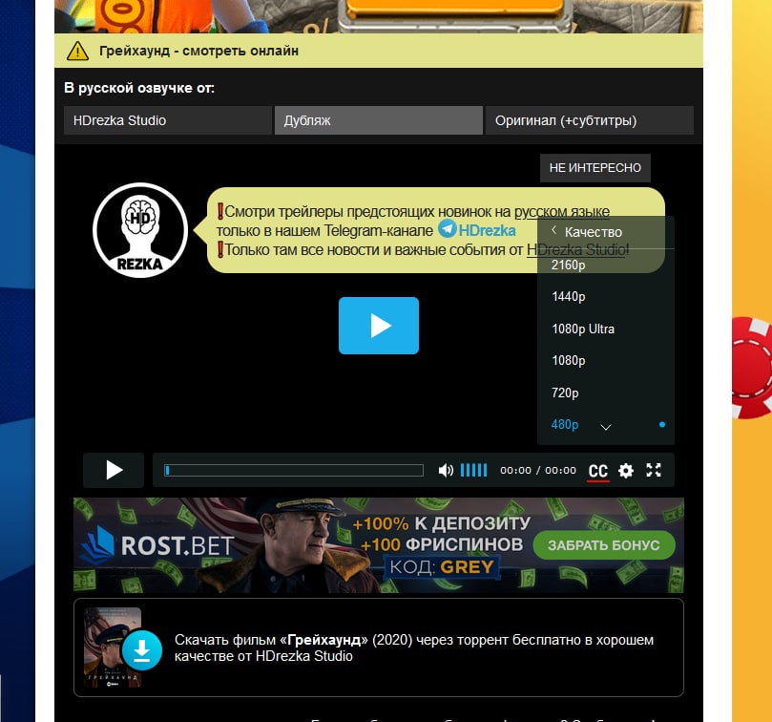
Task: Click the ЗАБРАТЬ БОНУС green button
Action: tap(604, 545)
